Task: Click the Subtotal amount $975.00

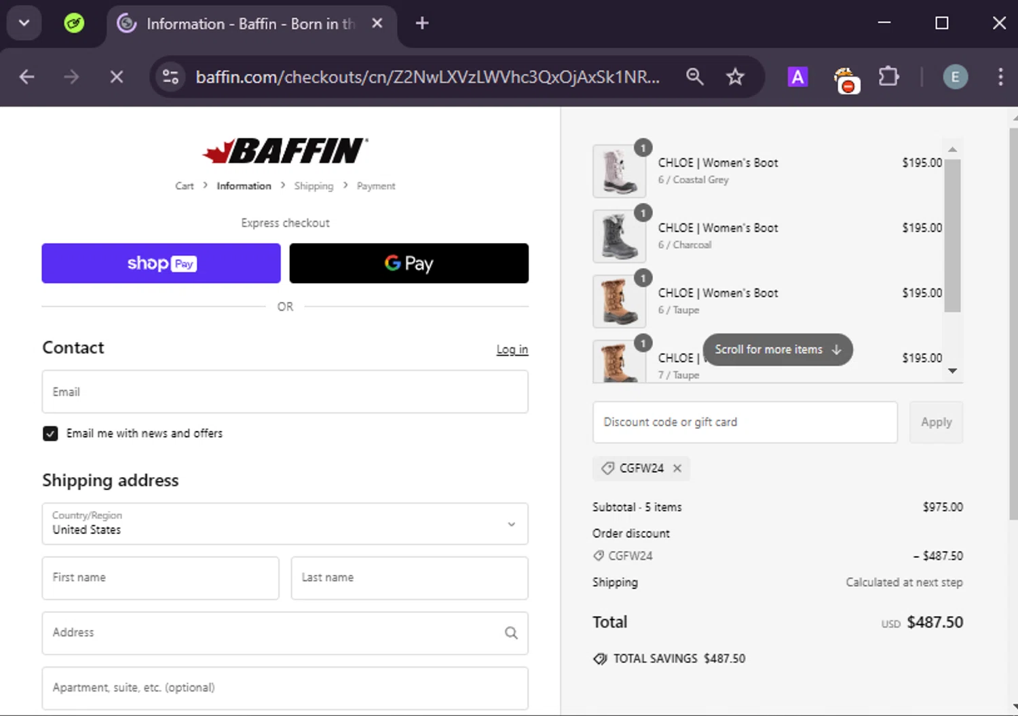Action: (x=943, y=507)
